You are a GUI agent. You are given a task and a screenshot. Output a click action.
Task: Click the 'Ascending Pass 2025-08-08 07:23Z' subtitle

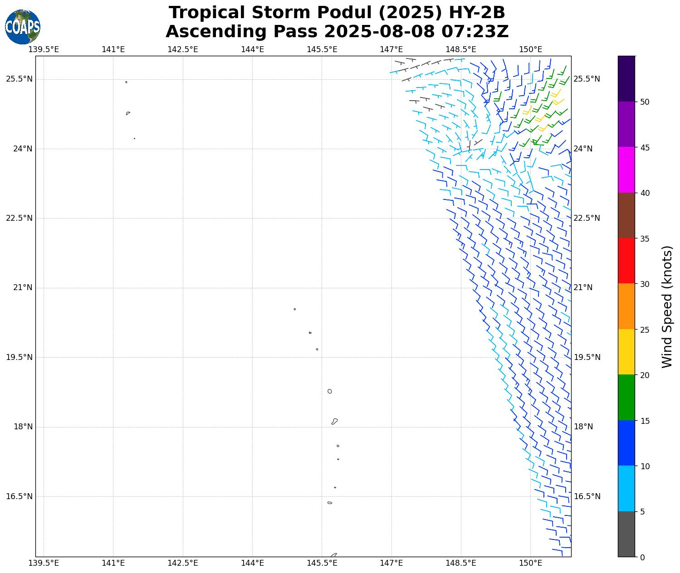coord(337,32)
